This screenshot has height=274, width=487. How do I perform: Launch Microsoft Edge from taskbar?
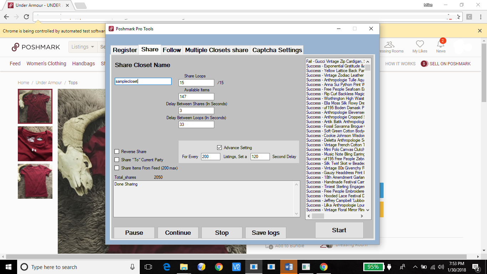(x=166, y=267)
